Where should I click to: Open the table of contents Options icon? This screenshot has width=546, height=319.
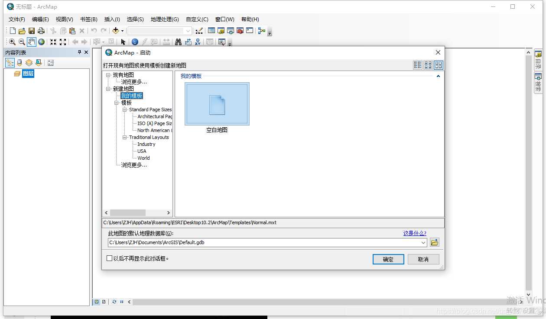[50, 63]
